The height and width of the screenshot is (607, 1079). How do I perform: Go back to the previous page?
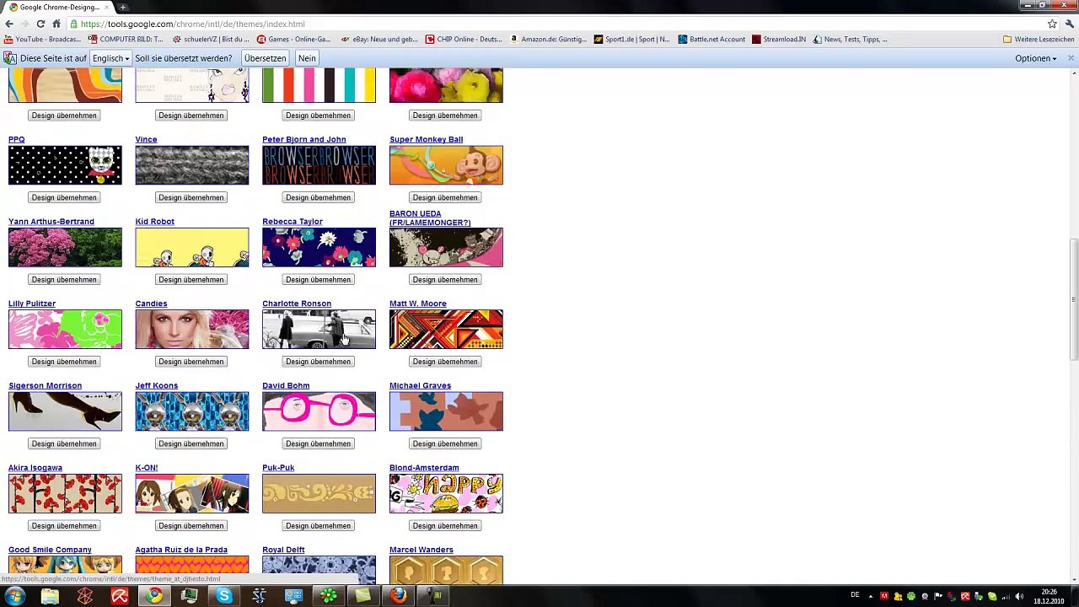pos(9,24)
